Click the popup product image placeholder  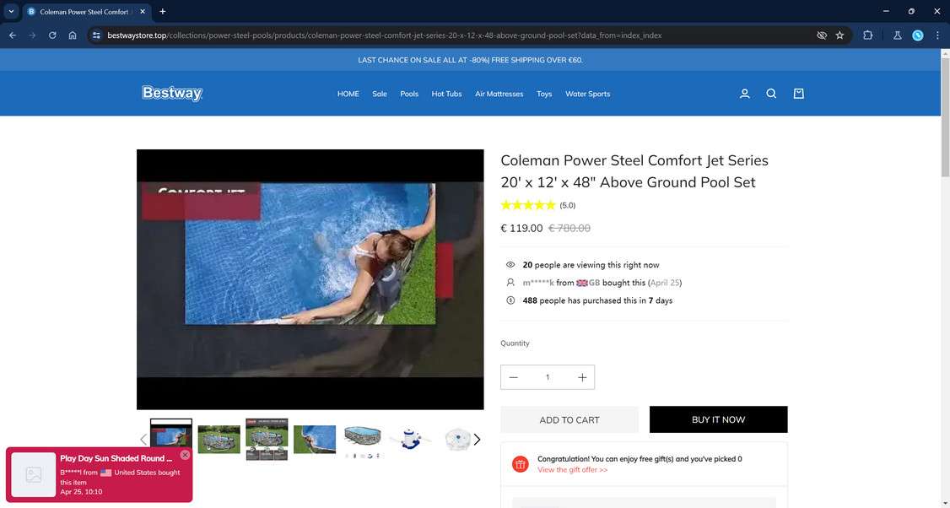click(33, 474)
